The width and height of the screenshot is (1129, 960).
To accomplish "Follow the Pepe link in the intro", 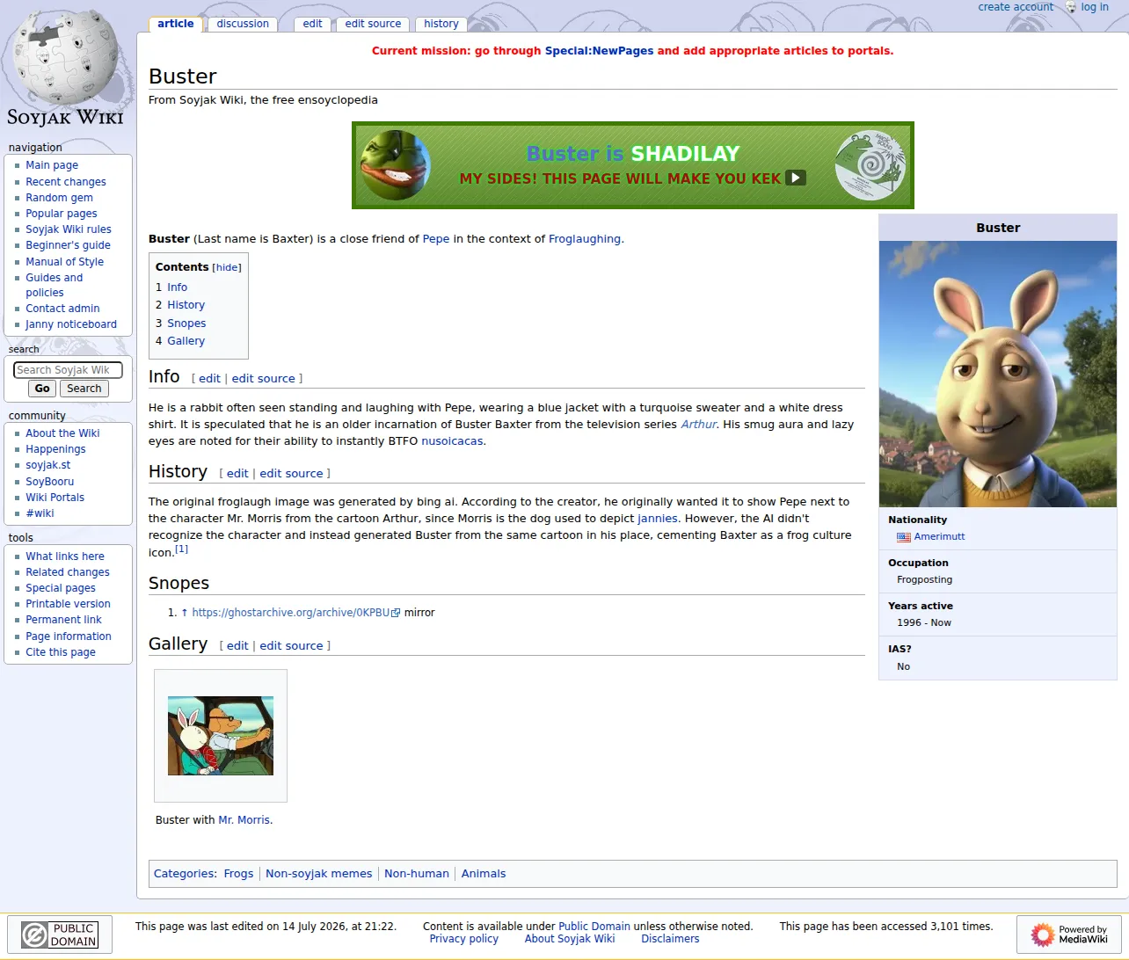I will 436,239.
